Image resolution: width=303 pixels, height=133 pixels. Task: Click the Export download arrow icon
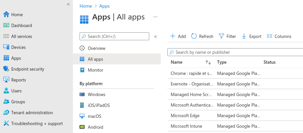click(x=244, y=36)
